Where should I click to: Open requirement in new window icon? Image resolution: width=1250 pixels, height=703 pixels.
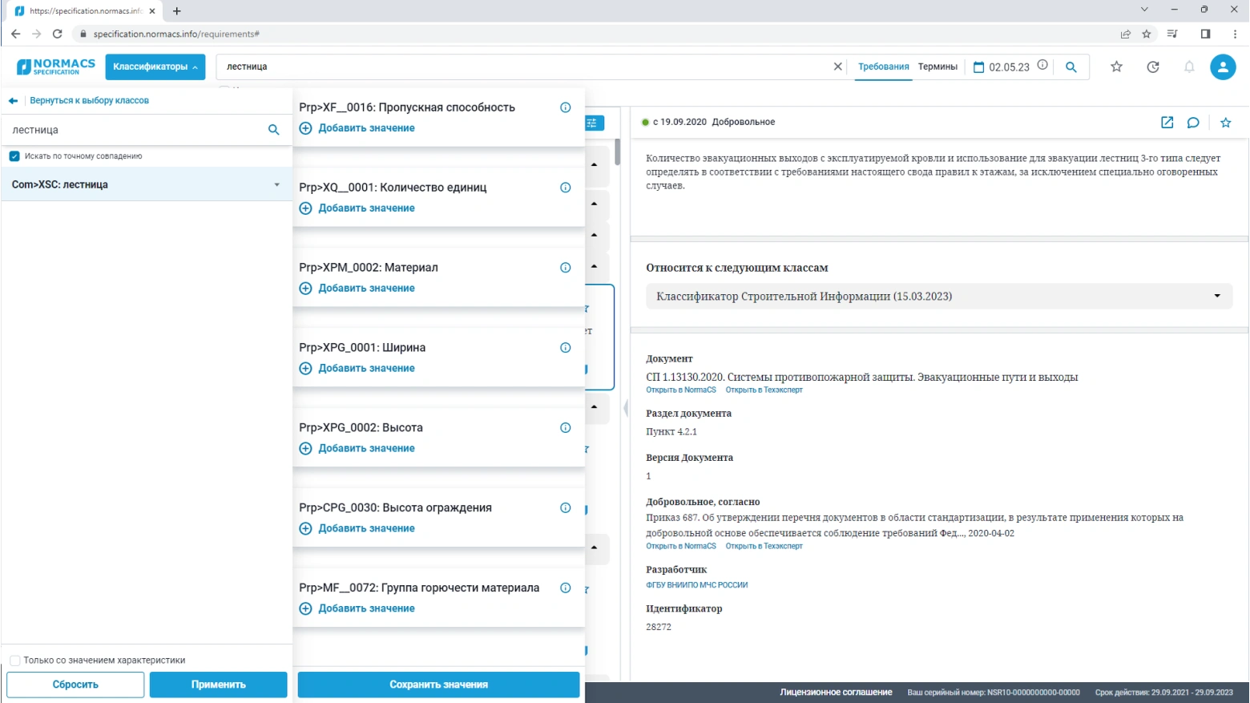pyautogui.click(x=1167, y=123)
